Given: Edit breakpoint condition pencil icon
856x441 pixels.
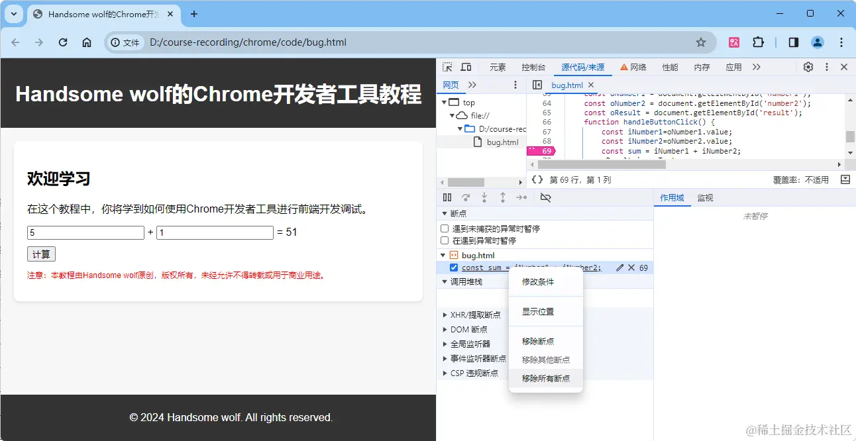Looking at the screenshot, I should (620, 268).
